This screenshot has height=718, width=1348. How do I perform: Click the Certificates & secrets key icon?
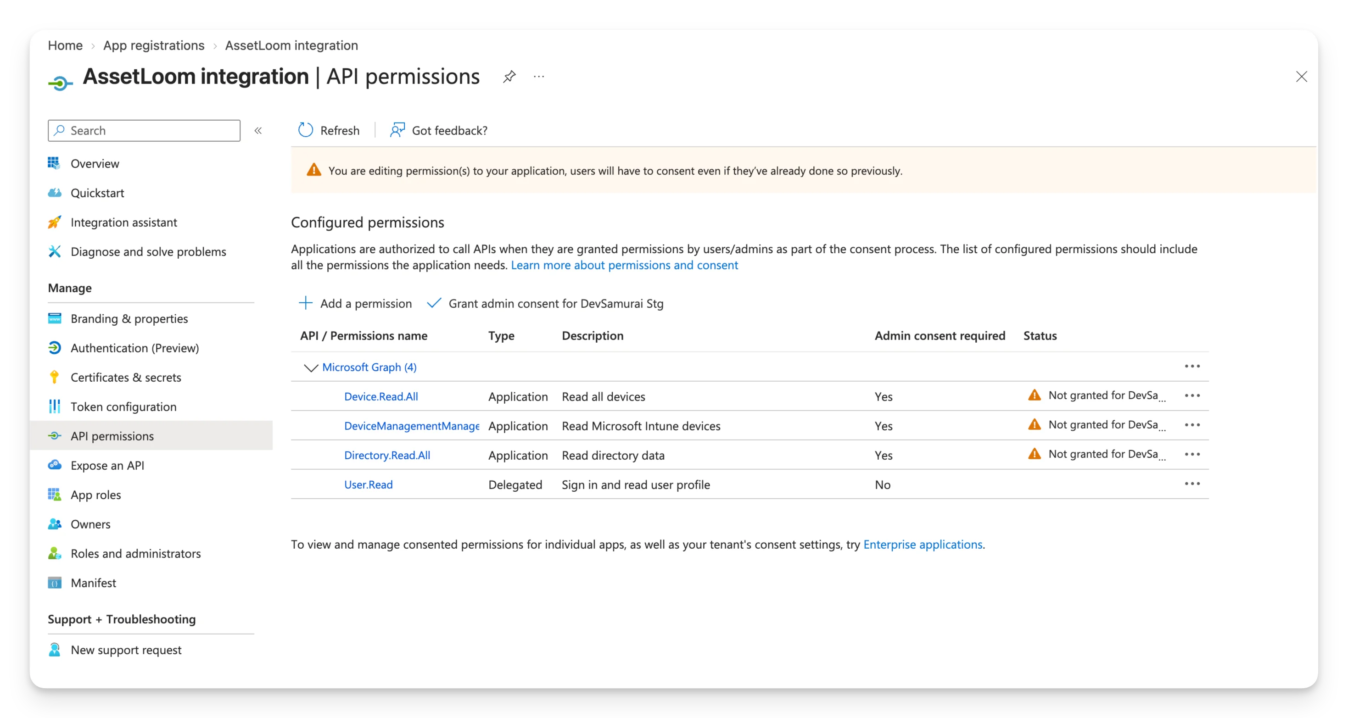pos(55,377)
